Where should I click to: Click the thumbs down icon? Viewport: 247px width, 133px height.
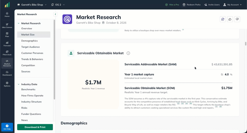pyautogui.click(x=237, y=19)
